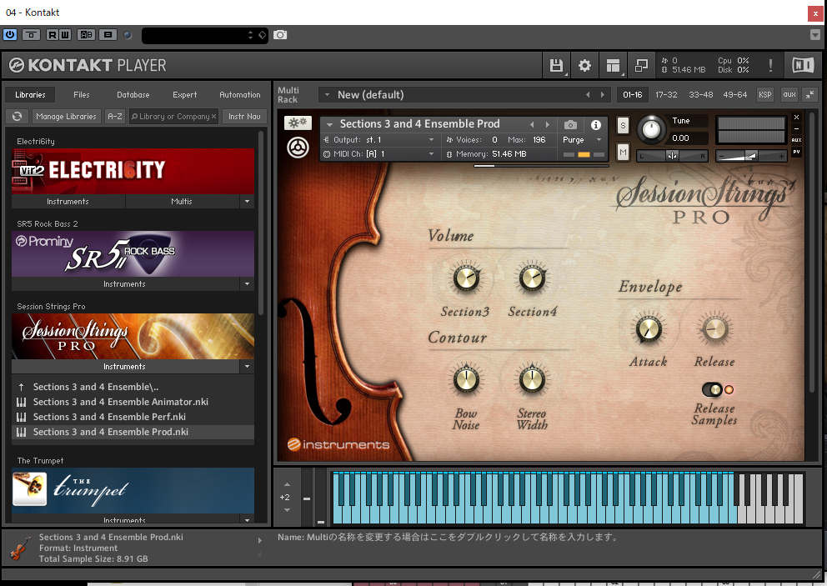Go up via 'Sections 3 and 4 Ensemble\..' row
Viewport: 827px width, 586px height.
click(x=133, y=387)
